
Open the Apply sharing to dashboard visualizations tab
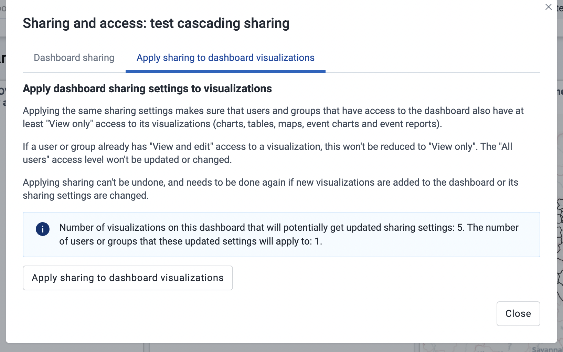225,58
